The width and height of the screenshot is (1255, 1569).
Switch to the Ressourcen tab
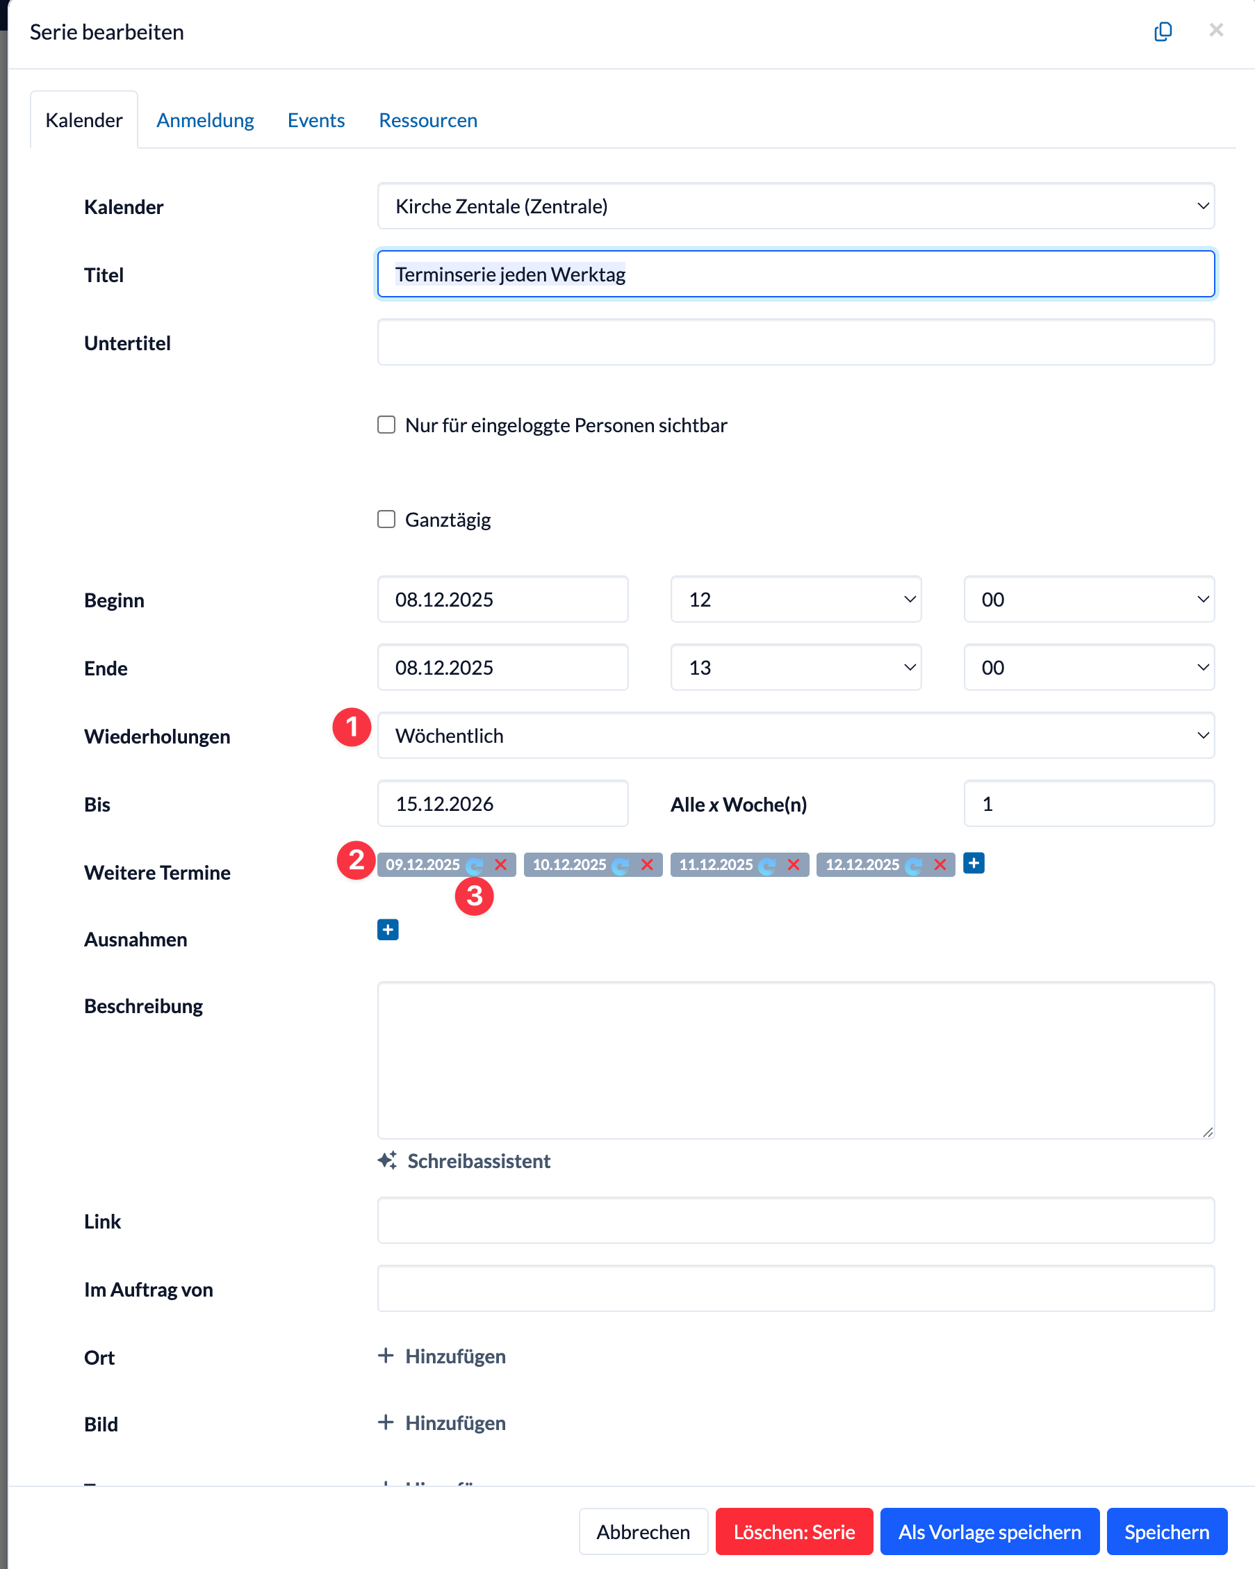coord(428,120)
